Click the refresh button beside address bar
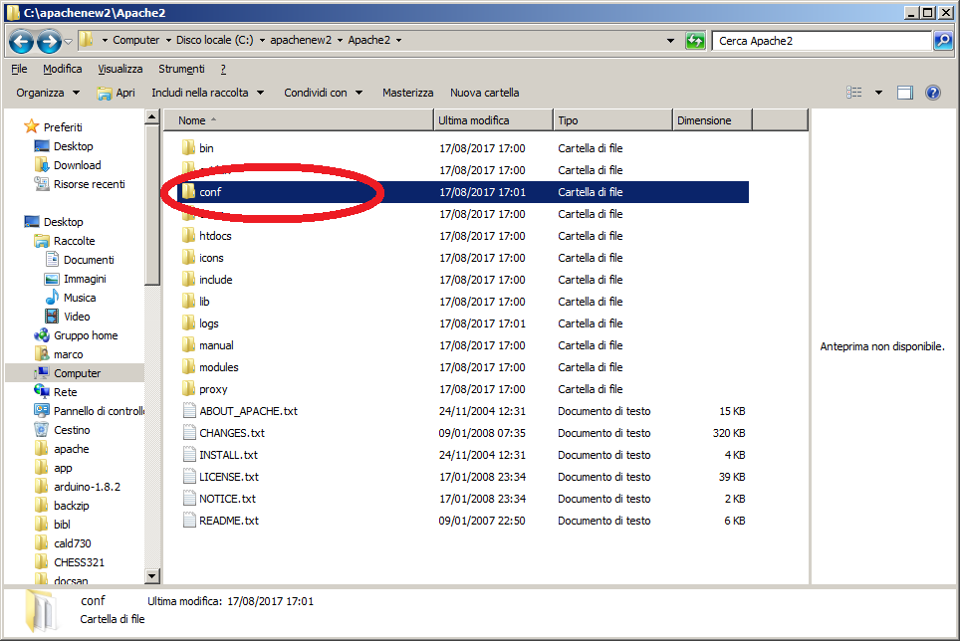This screenshot has width=960, height=641. tap(696, 41)
